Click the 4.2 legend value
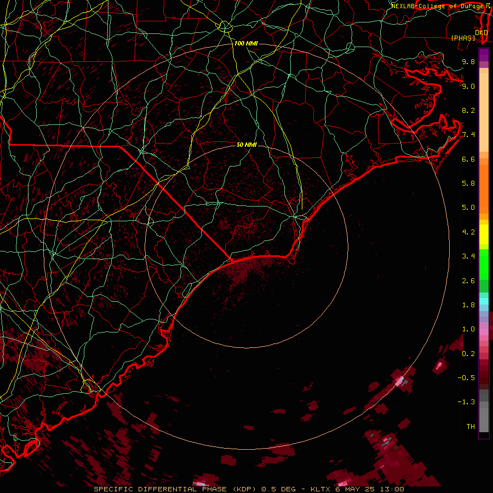This screenshot has width=493, height=493. (x=468, y=232)
